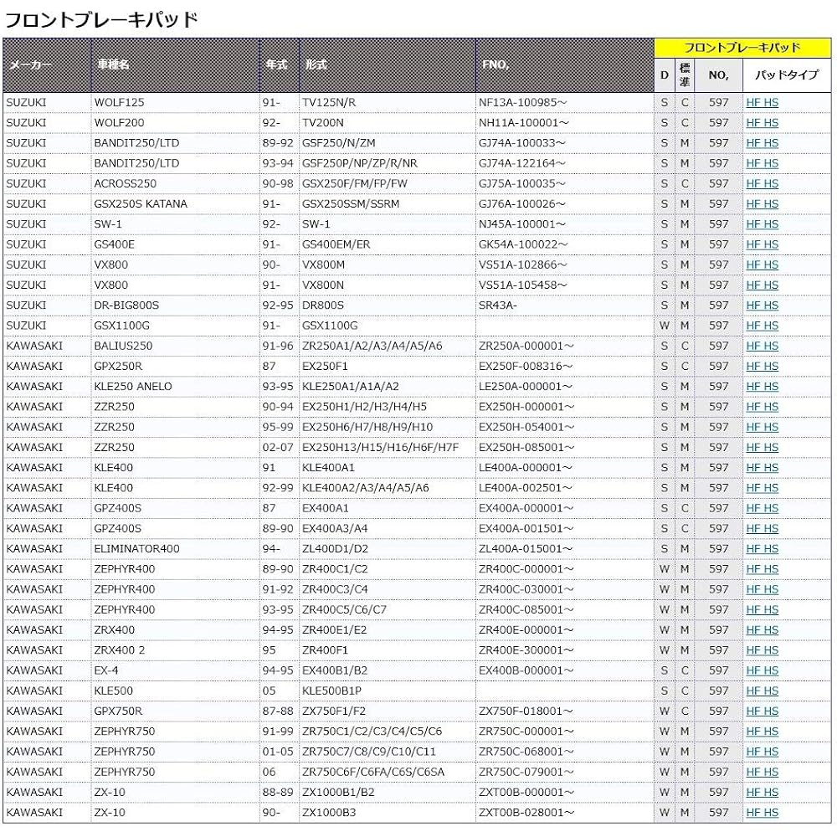Click the パッドタイプ column header

point(787,75)
